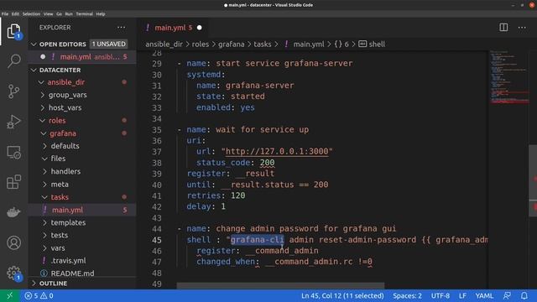537x302 pixels.
Task: Collapse the ansible_dir folder
Action: tap(41, 82)
